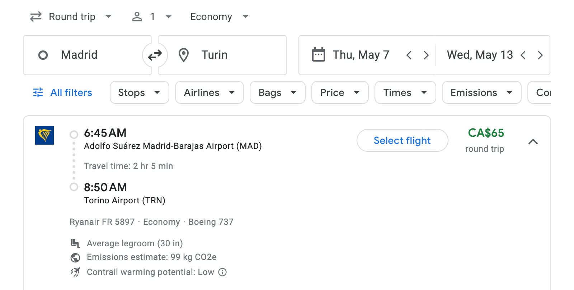Open the contrail warming potential info icon
The width and height of the screenshot is (574, 290).
[x=222, y=272]
